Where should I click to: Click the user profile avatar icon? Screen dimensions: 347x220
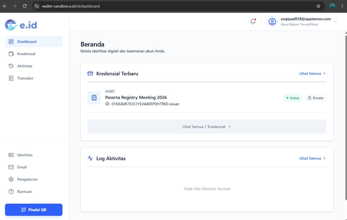coord(272,22)
